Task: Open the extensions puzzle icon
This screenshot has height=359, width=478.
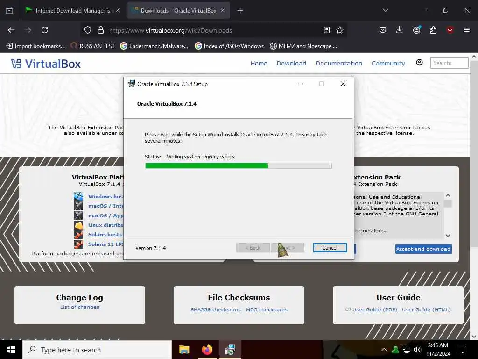Action: [433, 30]
